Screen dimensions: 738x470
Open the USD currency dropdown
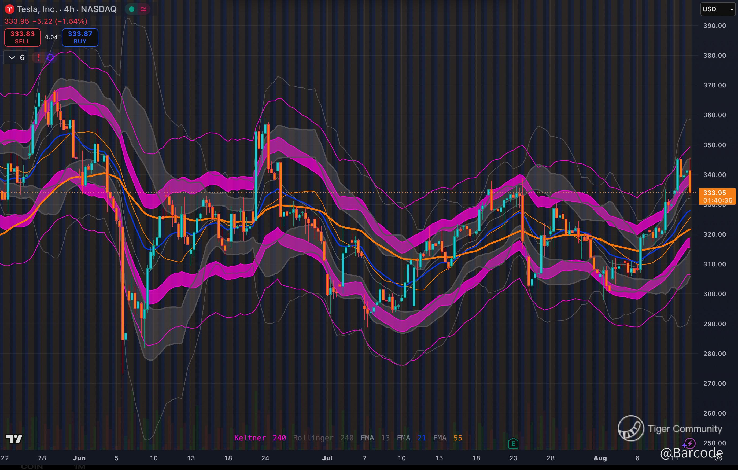click(x=717, y=9)
